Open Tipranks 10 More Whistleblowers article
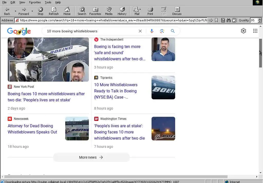Viewport: 263px width, 183px height. coord(116,91)
